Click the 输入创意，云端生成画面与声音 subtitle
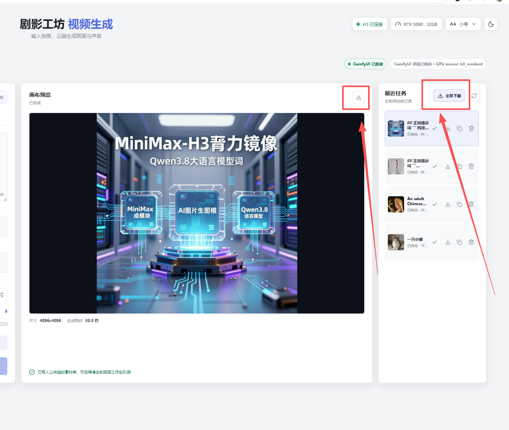509x430 pixels. tap(66, 36)
